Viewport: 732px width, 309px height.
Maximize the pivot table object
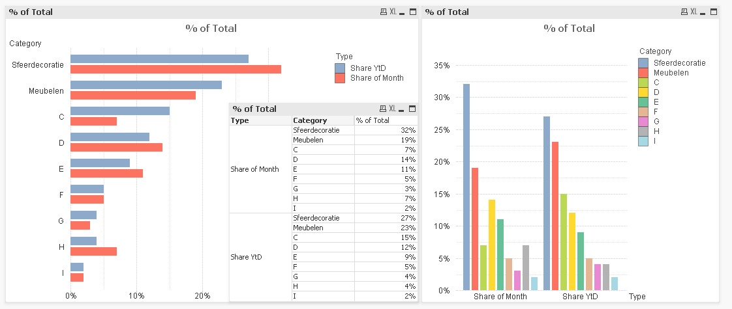(x=412, y=109)
